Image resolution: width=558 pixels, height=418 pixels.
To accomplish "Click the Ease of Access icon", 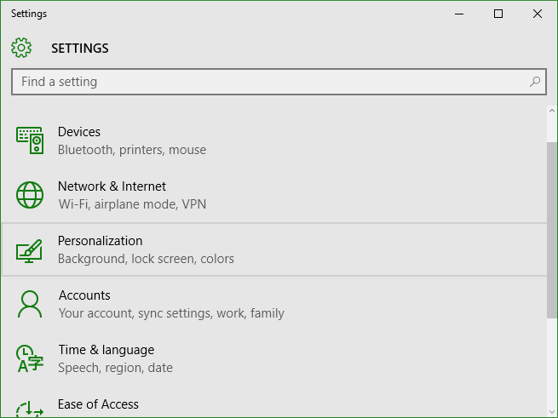I will point(30,409).
